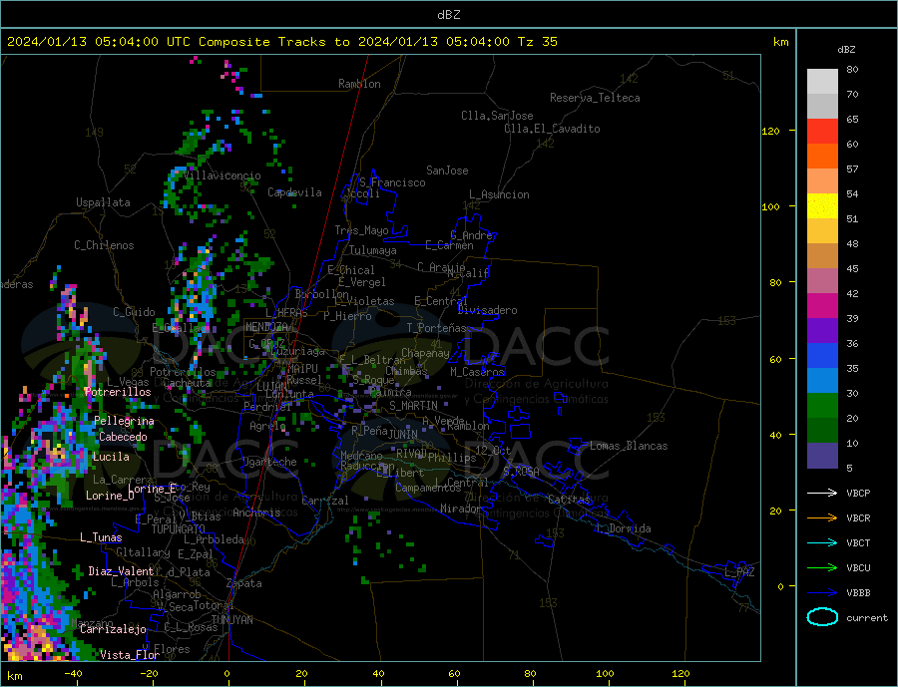Click the 'L_Asuncion' map label
The image size is (898, 687).
point(499,194)
